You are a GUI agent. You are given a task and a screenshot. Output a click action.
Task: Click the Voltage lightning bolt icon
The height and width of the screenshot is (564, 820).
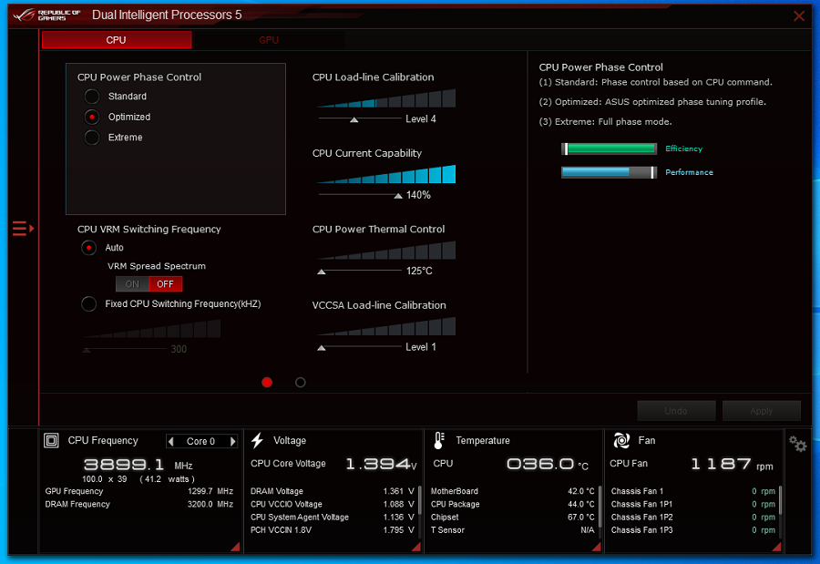(x=257, y=440)
